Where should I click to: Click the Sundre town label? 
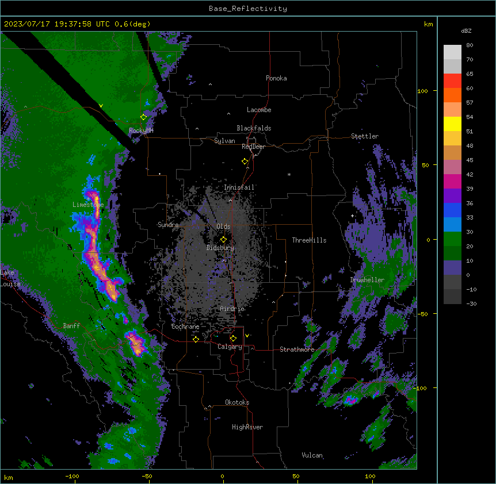pyautogui.click(x=168, y=225)
